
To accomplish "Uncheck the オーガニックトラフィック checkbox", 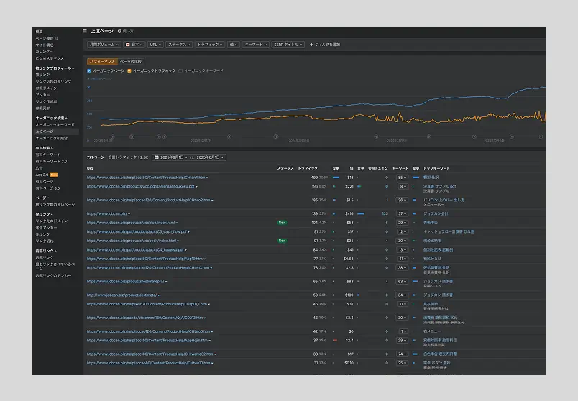I will (129, 70).
